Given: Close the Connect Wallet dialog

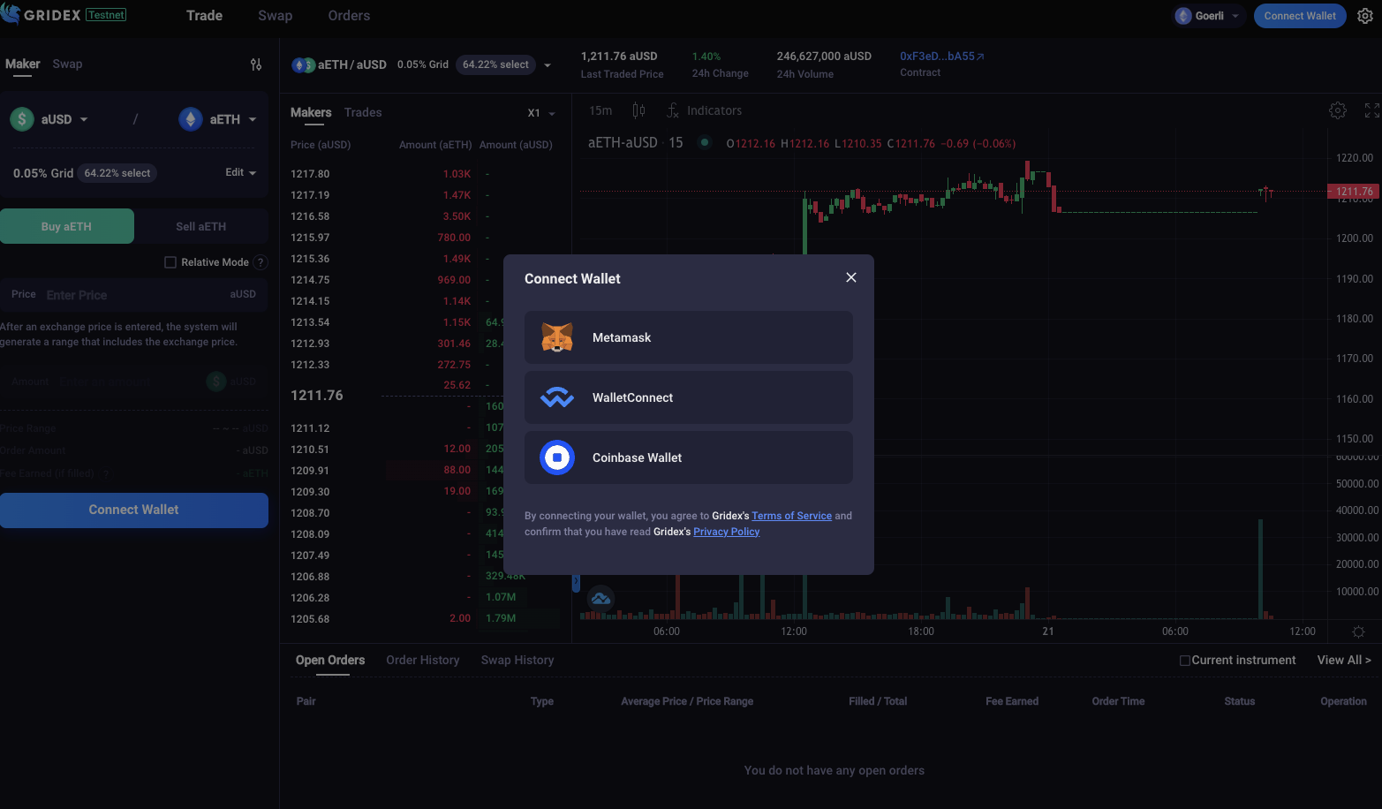Looking at the screenshot, I should pyautogui.click(x=850, y=277).
